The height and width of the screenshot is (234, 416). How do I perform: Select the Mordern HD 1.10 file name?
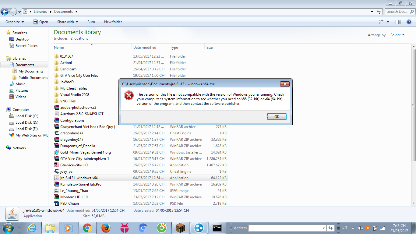coord(74,197)
